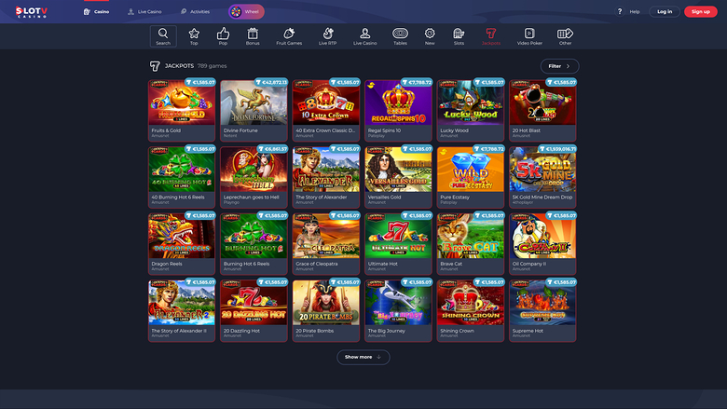Viewport: 727px width, 409px height.
Task: Click the Log in button
Action: tap(665, 11)
